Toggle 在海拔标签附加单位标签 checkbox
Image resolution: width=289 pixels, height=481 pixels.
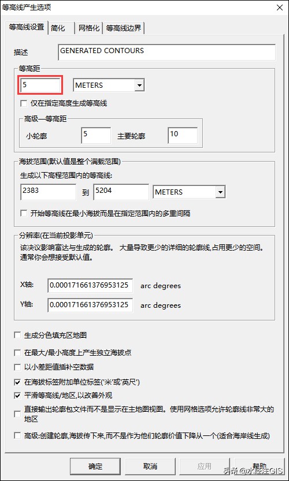tap(17, 382)
